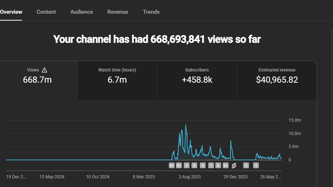
Task: Open the Content tab
Action: (46, 12)
